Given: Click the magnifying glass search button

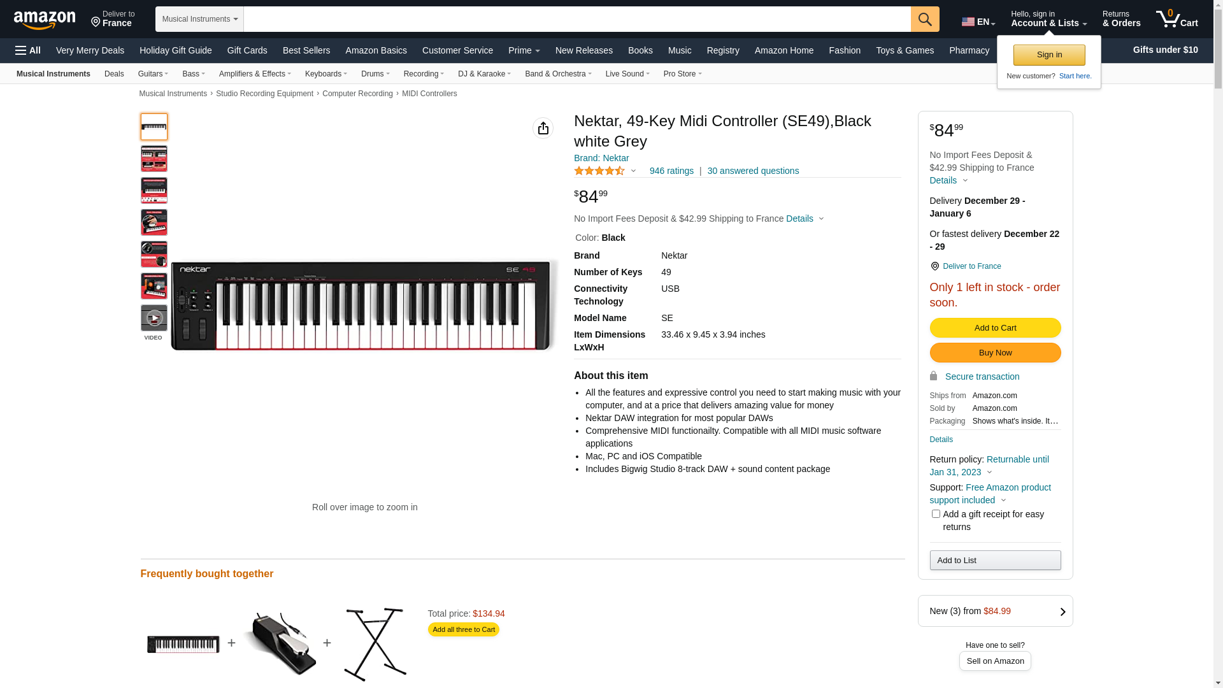Looking at the screenshot, I should [x=925, y=19].
